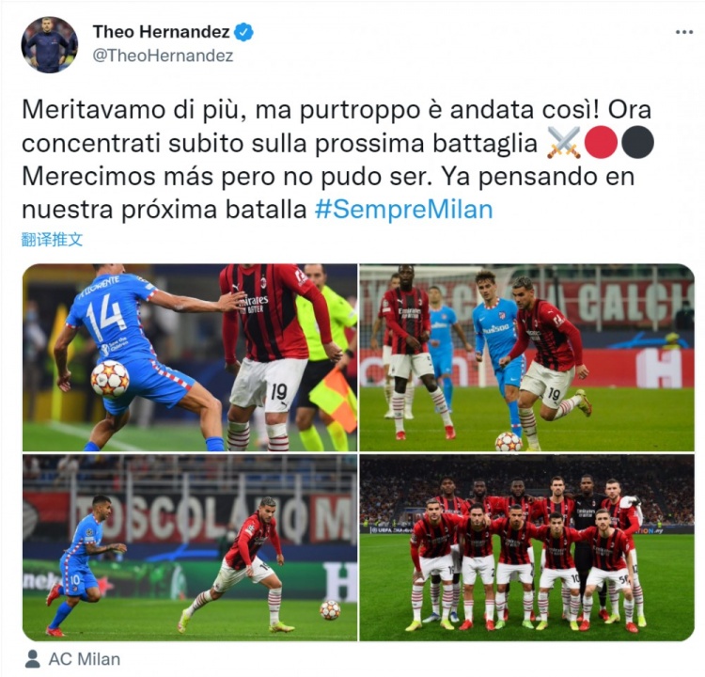Open the top-right photo of player dribbling
This screenshot has height=677, width=705.
click(527, 357)
